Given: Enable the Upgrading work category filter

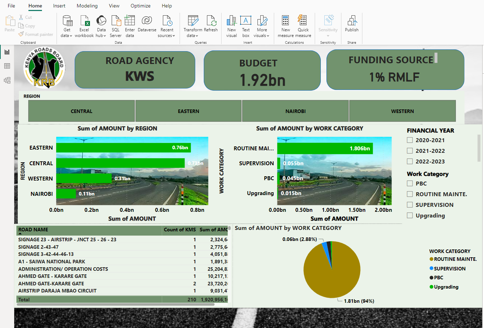Looking at the screenshot, I should point(410,216).
